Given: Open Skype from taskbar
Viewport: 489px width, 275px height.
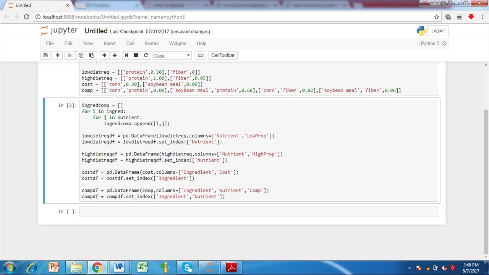Looking at the screenshot, I should point(187,267).
